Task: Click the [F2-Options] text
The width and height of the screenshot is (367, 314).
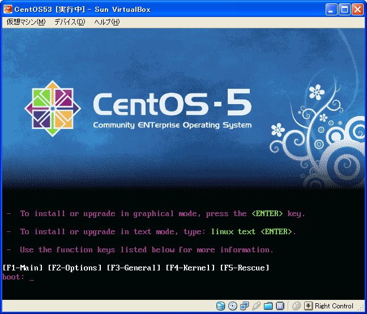Action: pos(75,268)
